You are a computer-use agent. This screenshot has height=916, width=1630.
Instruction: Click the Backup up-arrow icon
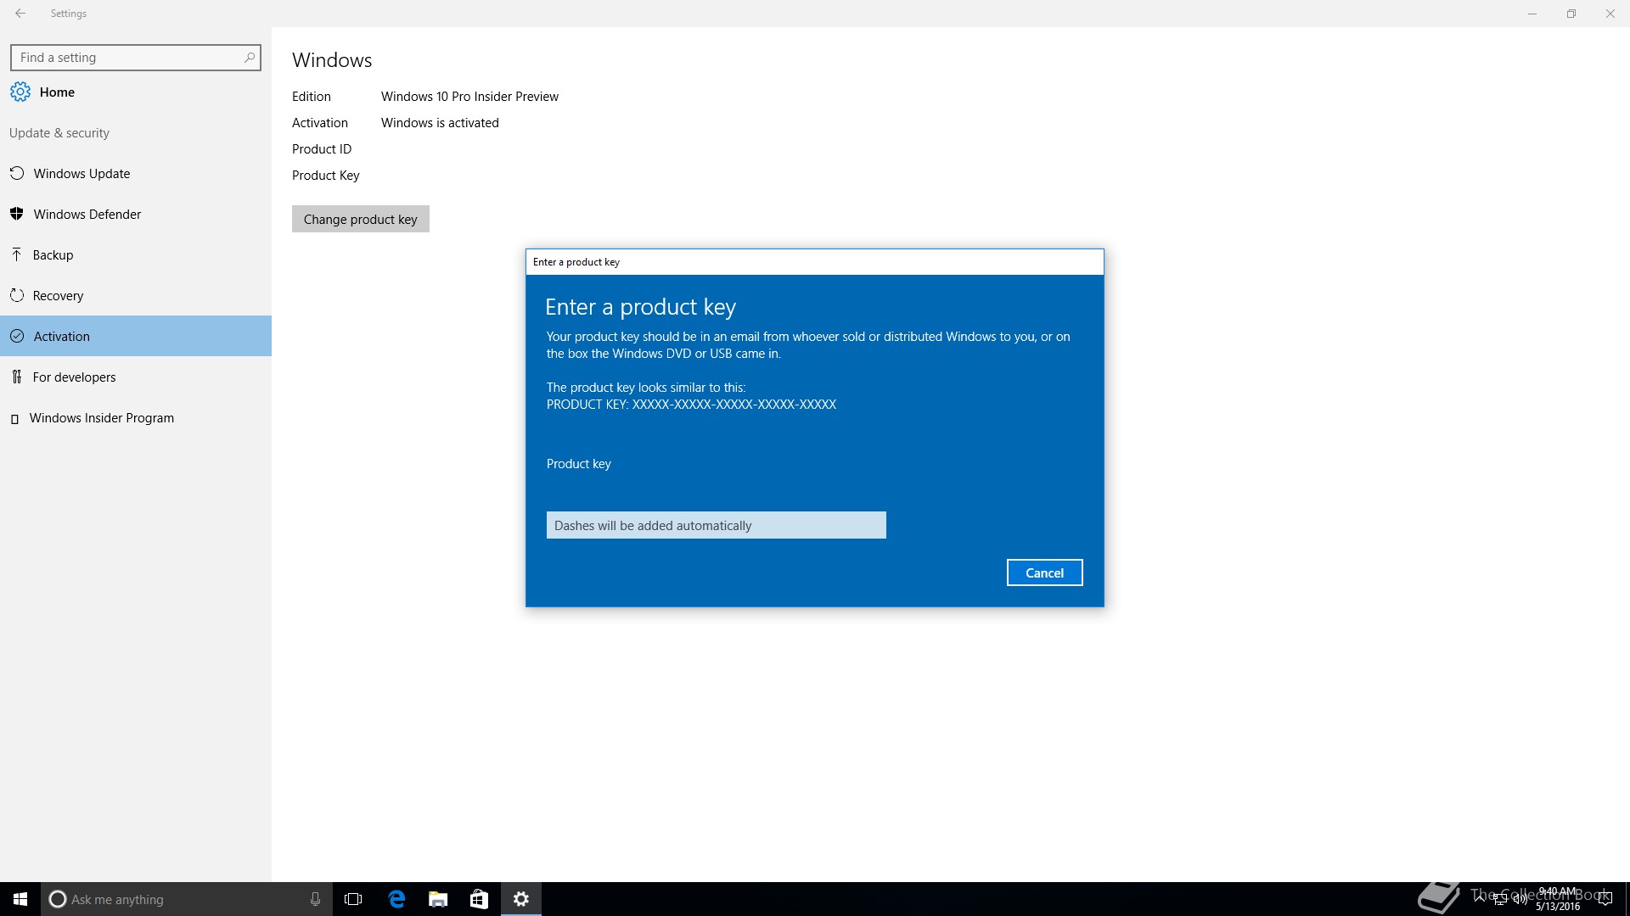[x=16, y=254]
